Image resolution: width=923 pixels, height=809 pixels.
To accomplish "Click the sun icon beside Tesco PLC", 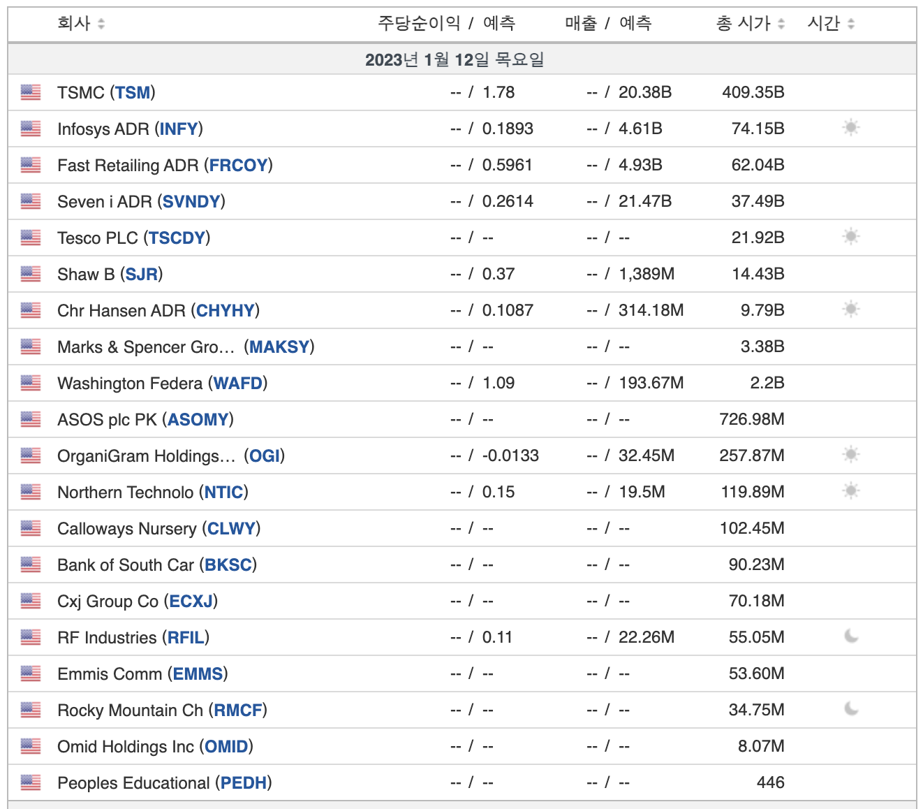I will tap(850, 237).
